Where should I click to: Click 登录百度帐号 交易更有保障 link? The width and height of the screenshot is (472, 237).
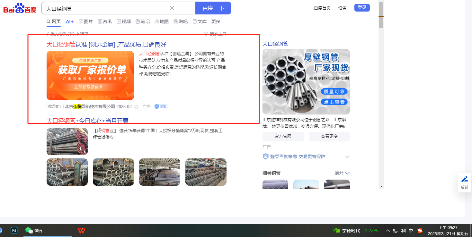[298, 157]
